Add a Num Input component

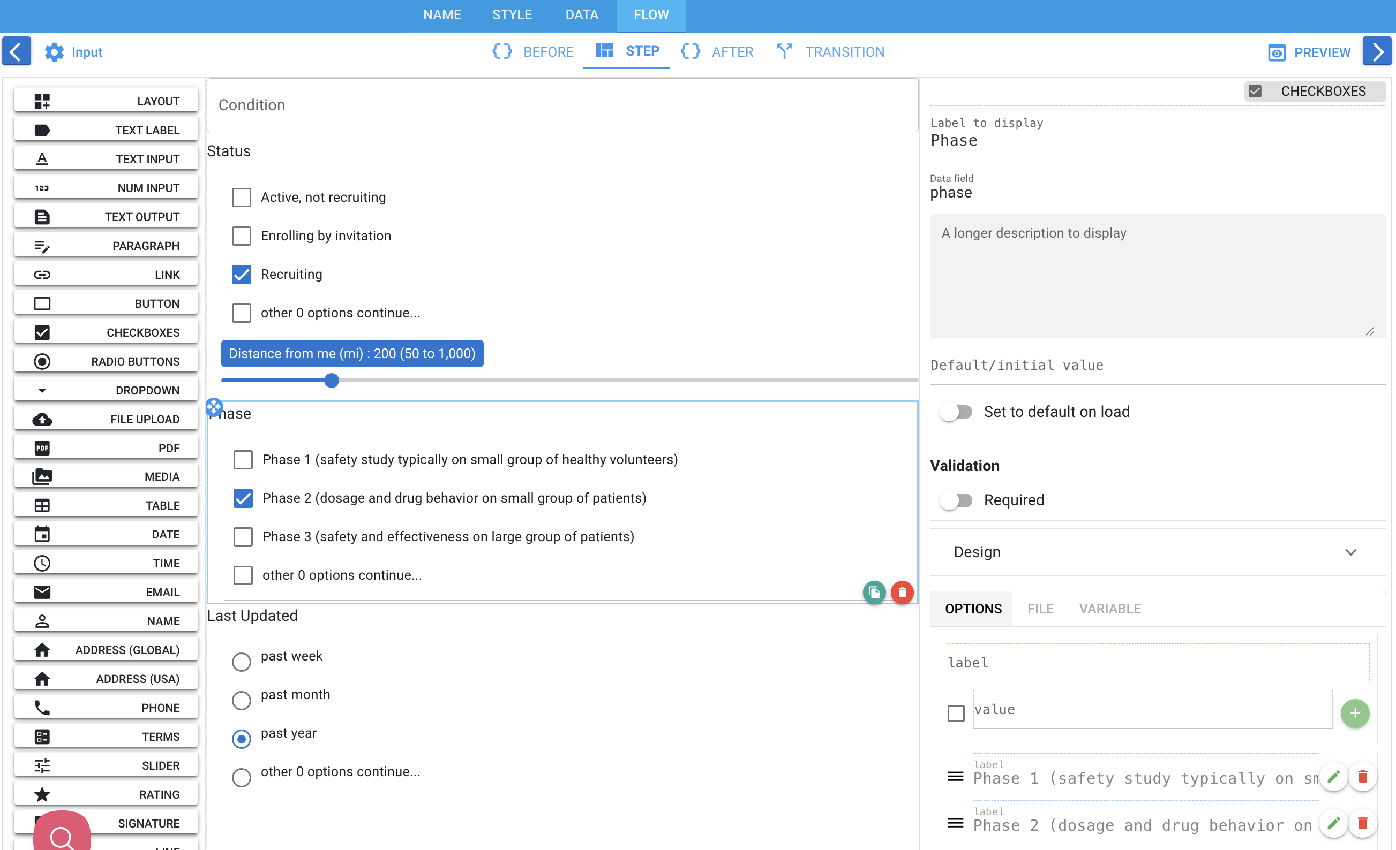pos(106,187)
